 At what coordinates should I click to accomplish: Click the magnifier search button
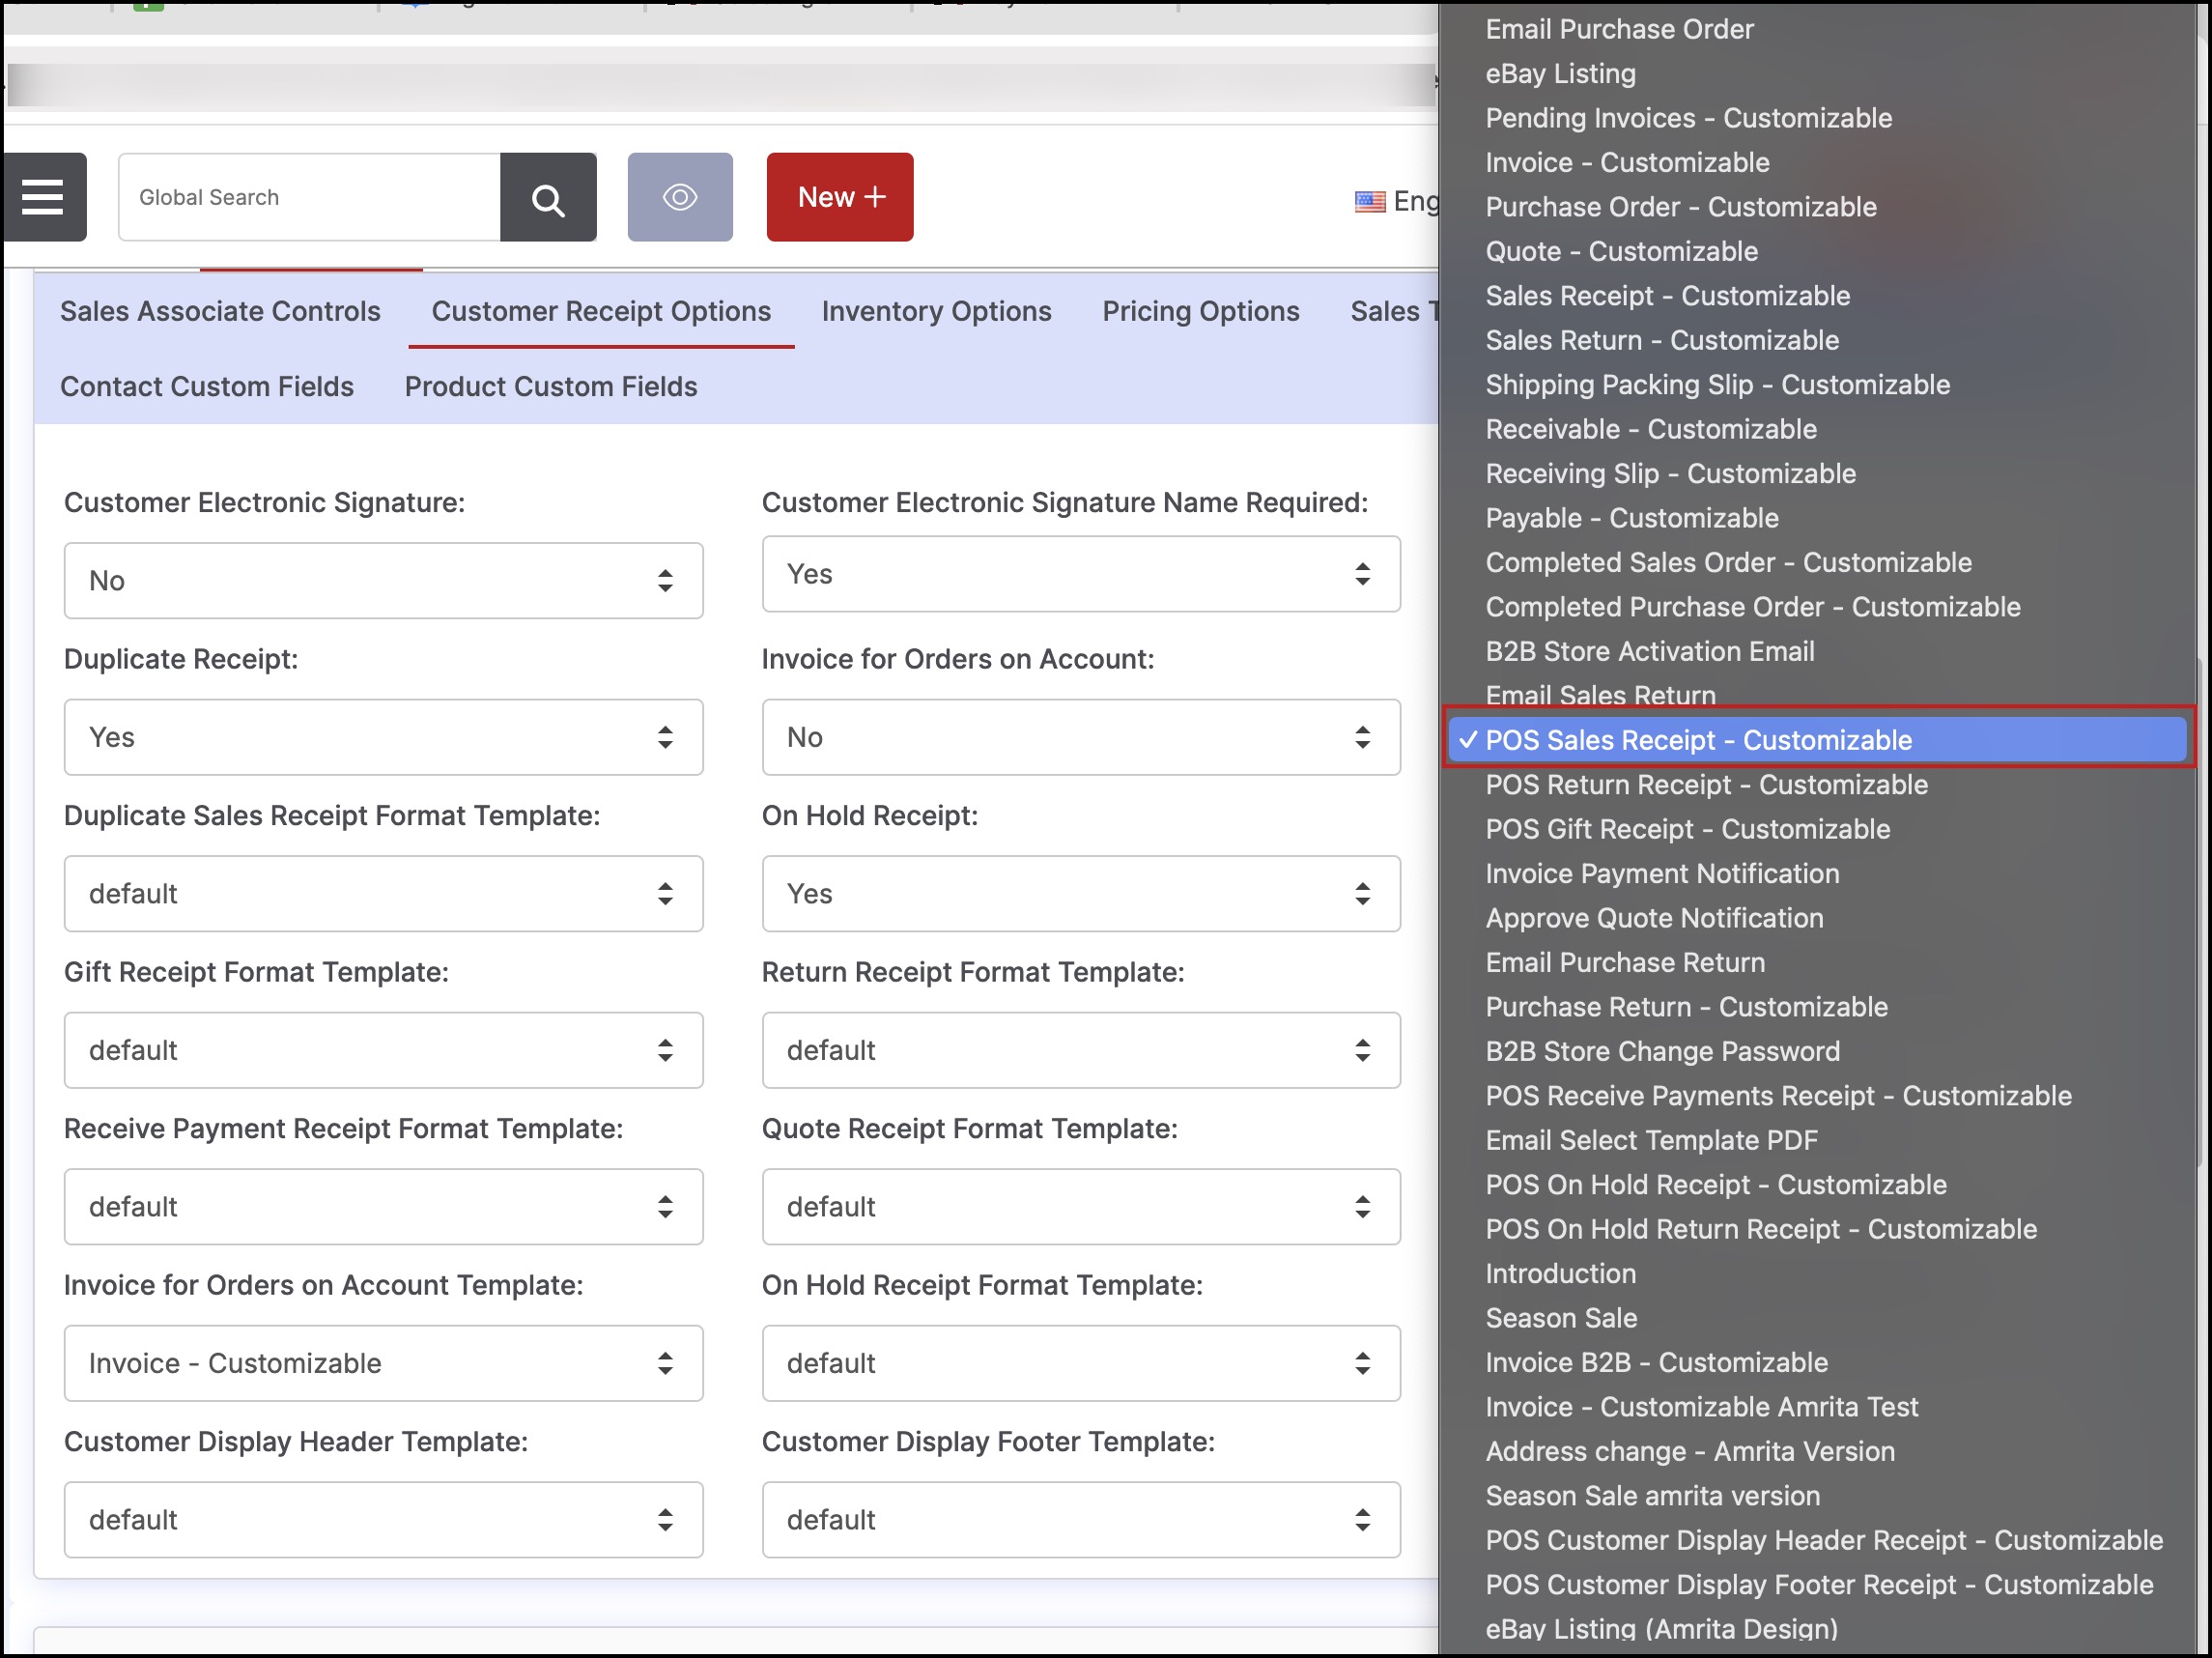[x=548, y=197]
